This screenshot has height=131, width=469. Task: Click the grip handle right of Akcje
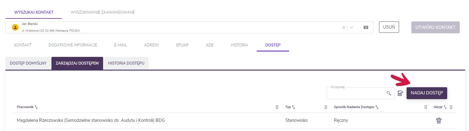(x=451, y=107)
